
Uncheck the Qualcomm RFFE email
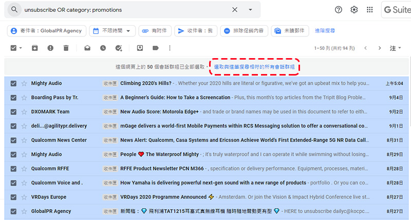13,169
